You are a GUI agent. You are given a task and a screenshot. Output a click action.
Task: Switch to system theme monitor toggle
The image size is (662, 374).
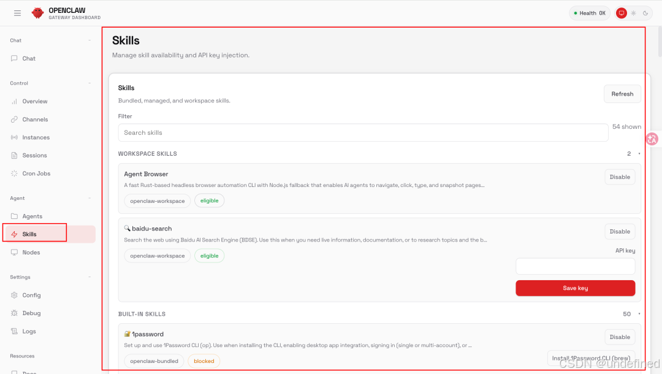click(621, 13)
